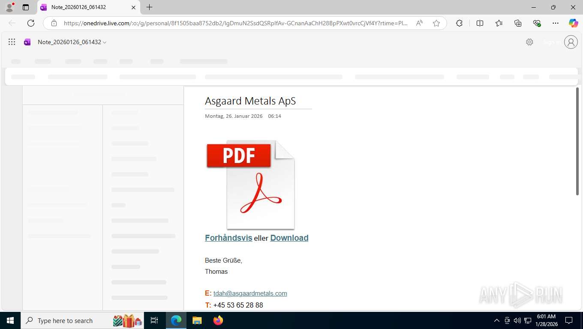
Task: Select the Note_20260126_061432 browser tab
Action: 89,7
